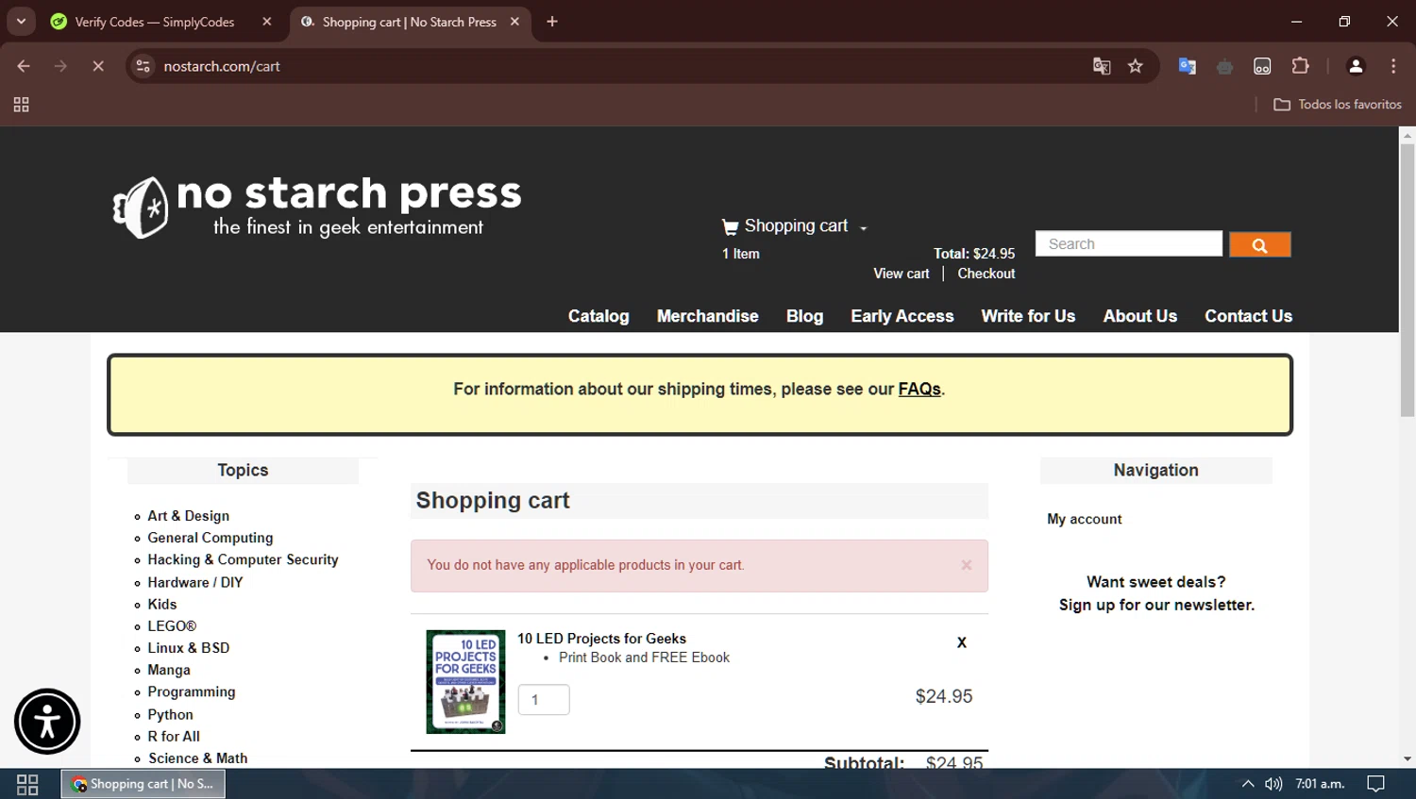Open 10 LED Projects for Geeks title
The width and height of the screenshot is (1416, 799).
pyautogui.click(x=601, y=639)
